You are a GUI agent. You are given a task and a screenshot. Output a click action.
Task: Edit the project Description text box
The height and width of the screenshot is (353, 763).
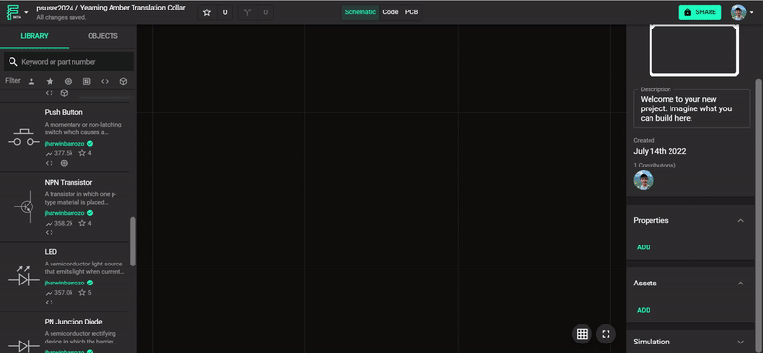point(691,108)
